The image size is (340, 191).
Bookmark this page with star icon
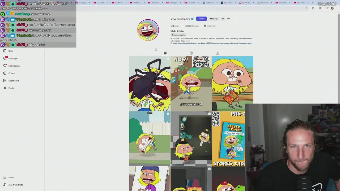coord(306,8)
